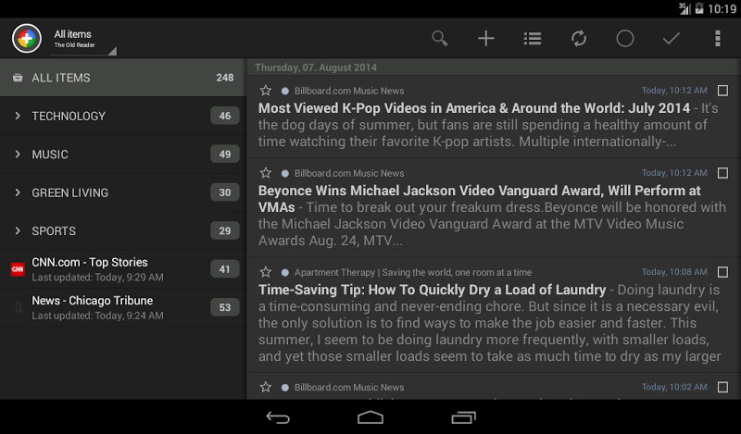Click the 41 count badge on CNN
This screenshot has height=434, width=741.
(225, 269)
